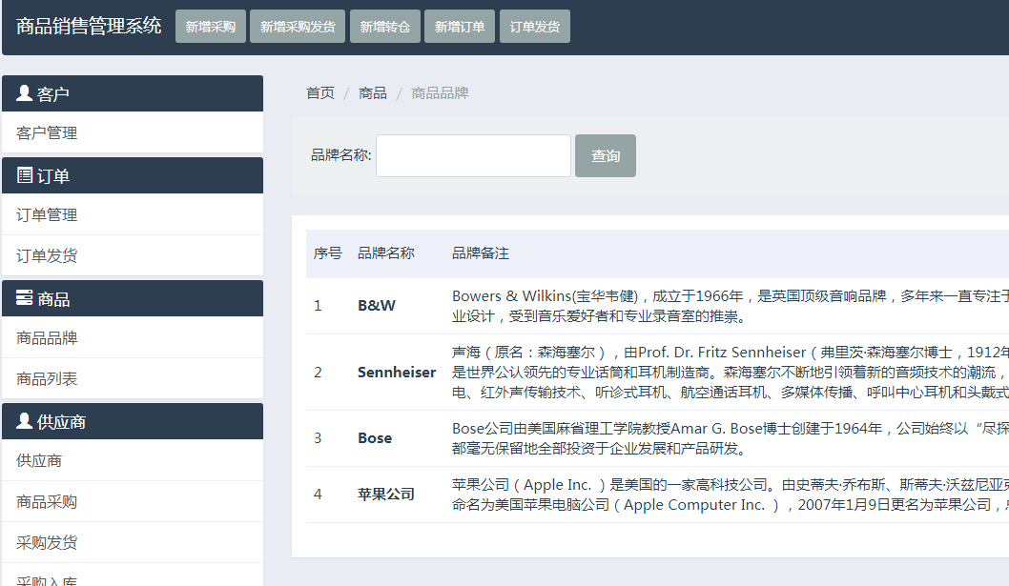Click the card icon beside 商品 header
Image resolution: width=1009 pixels, height=586 pixels.
(25, 298)
